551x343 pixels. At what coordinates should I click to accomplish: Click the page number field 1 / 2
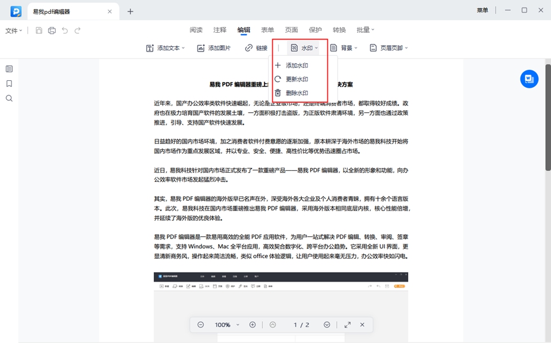coord(301,325)
